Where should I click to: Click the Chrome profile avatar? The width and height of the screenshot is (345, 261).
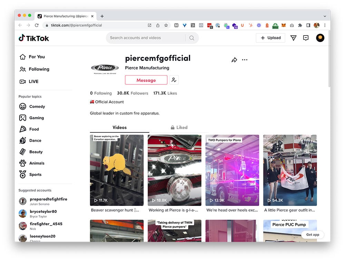(x=316, y=25)
